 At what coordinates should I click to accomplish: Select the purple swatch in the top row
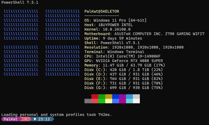(123, 97)
